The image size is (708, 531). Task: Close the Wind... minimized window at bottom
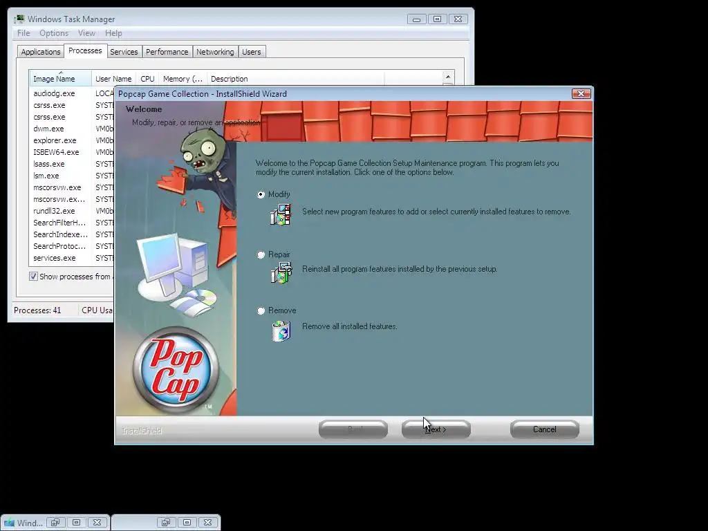click(x=97, y=523)
